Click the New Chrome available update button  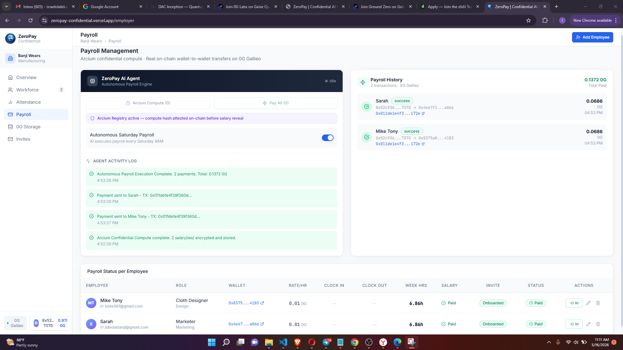pyautogui.click(x=595, y=20)
